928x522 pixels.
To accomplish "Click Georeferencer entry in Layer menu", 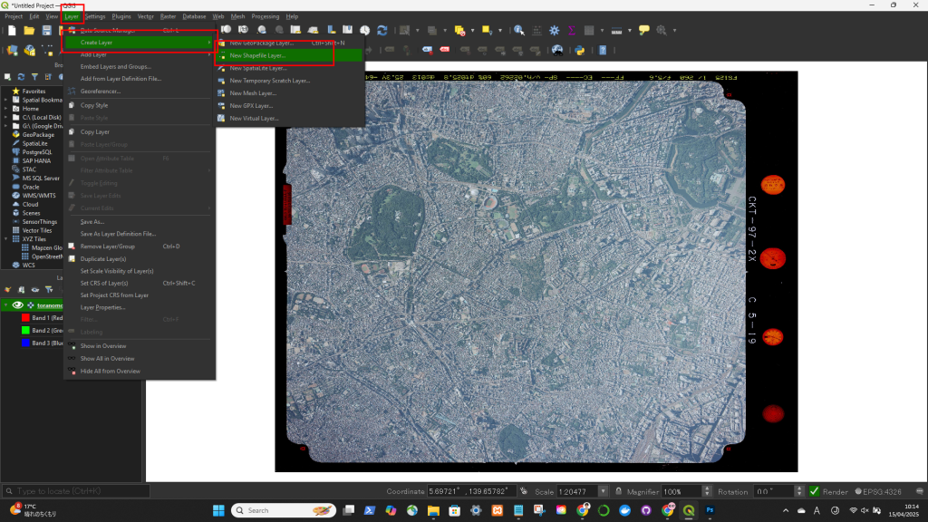I will click(x=101, y=92).
